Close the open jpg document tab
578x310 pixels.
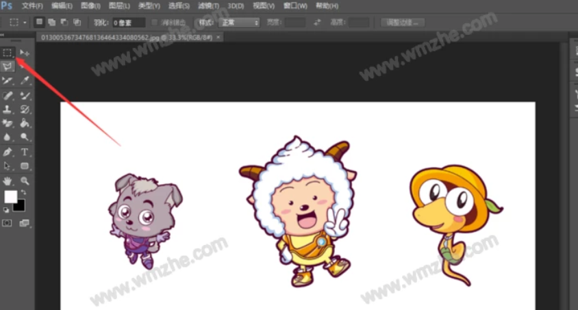pos(218,37)
